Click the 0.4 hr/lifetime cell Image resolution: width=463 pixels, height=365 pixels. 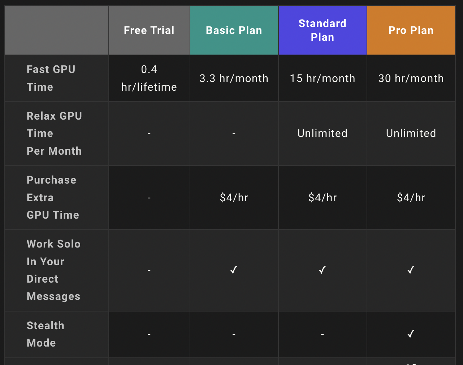click(149, 78)
